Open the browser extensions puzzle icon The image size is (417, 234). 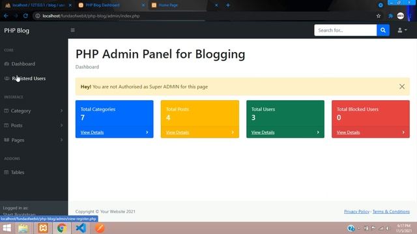coord(390,16)
